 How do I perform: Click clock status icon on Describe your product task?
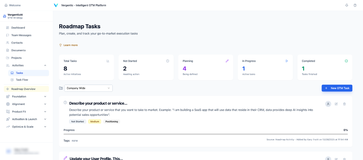65,102
